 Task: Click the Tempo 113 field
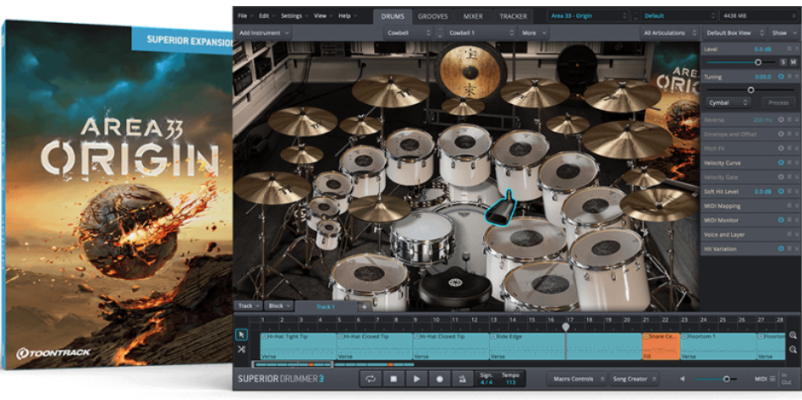click(x=510, y=379)
